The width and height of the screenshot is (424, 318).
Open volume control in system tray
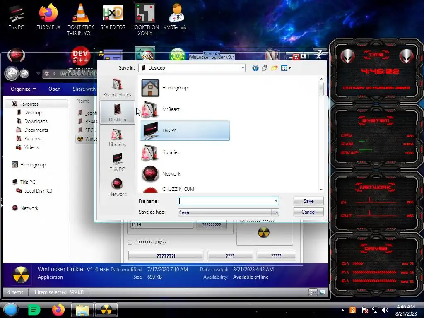click(385, 310)
